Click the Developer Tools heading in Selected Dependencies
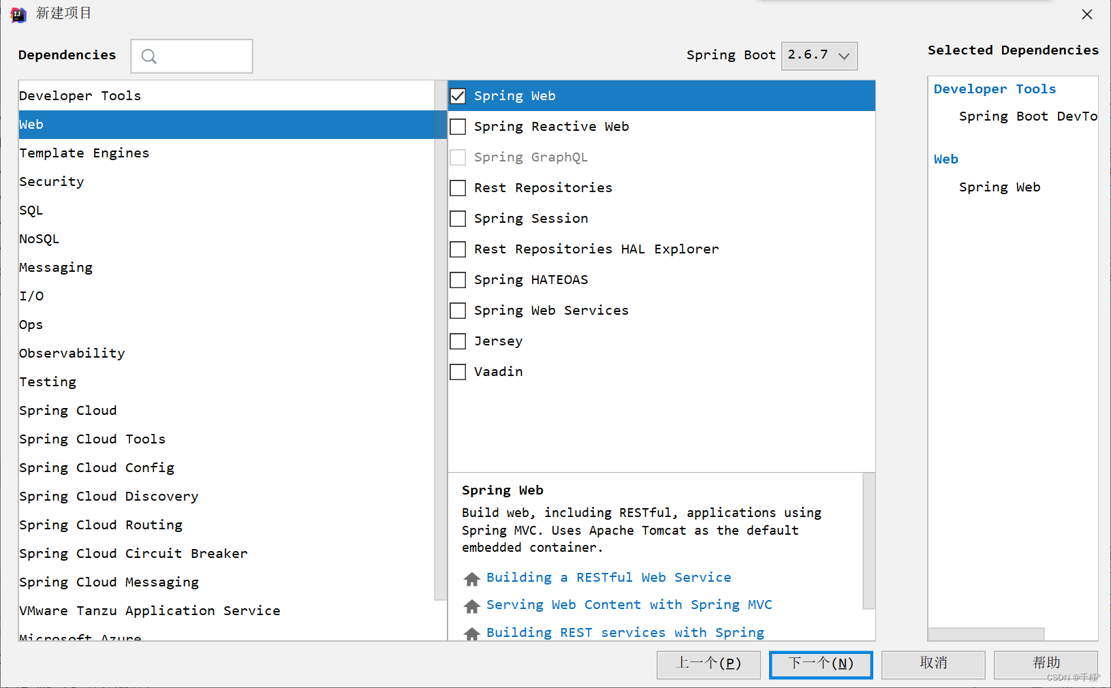 995,89
